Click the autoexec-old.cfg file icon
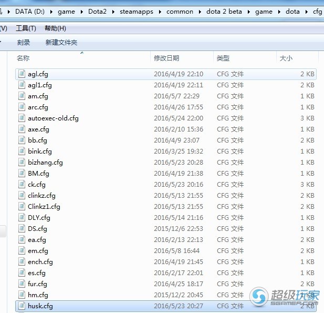324x313 pixels. coord(22,118)
